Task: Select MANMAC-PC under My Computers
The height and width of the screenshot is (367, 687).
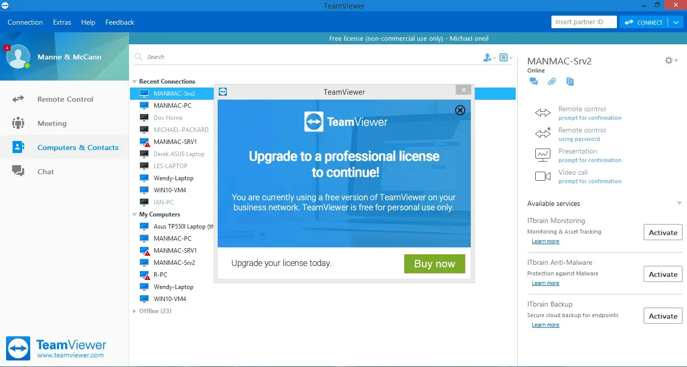Action: pos(171,239)
